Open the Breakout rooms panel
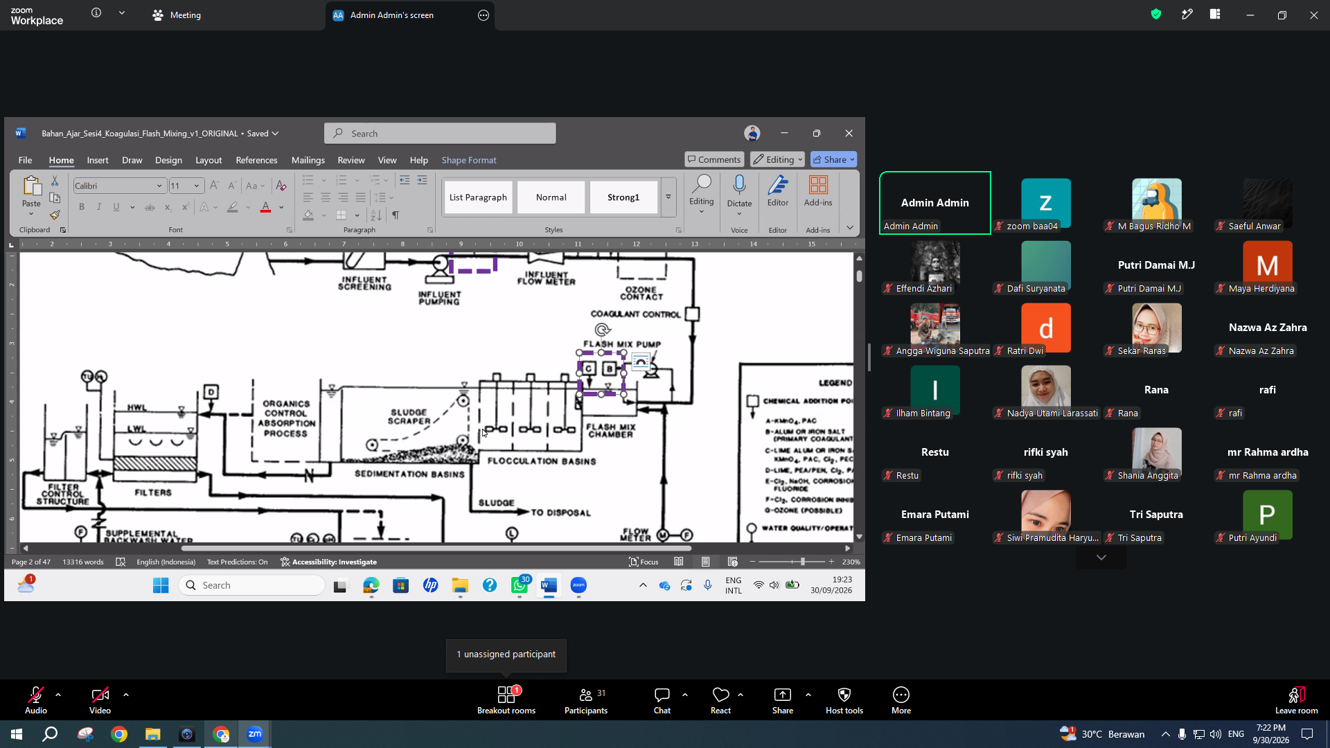1330x748 pixels. coord(506,700)
